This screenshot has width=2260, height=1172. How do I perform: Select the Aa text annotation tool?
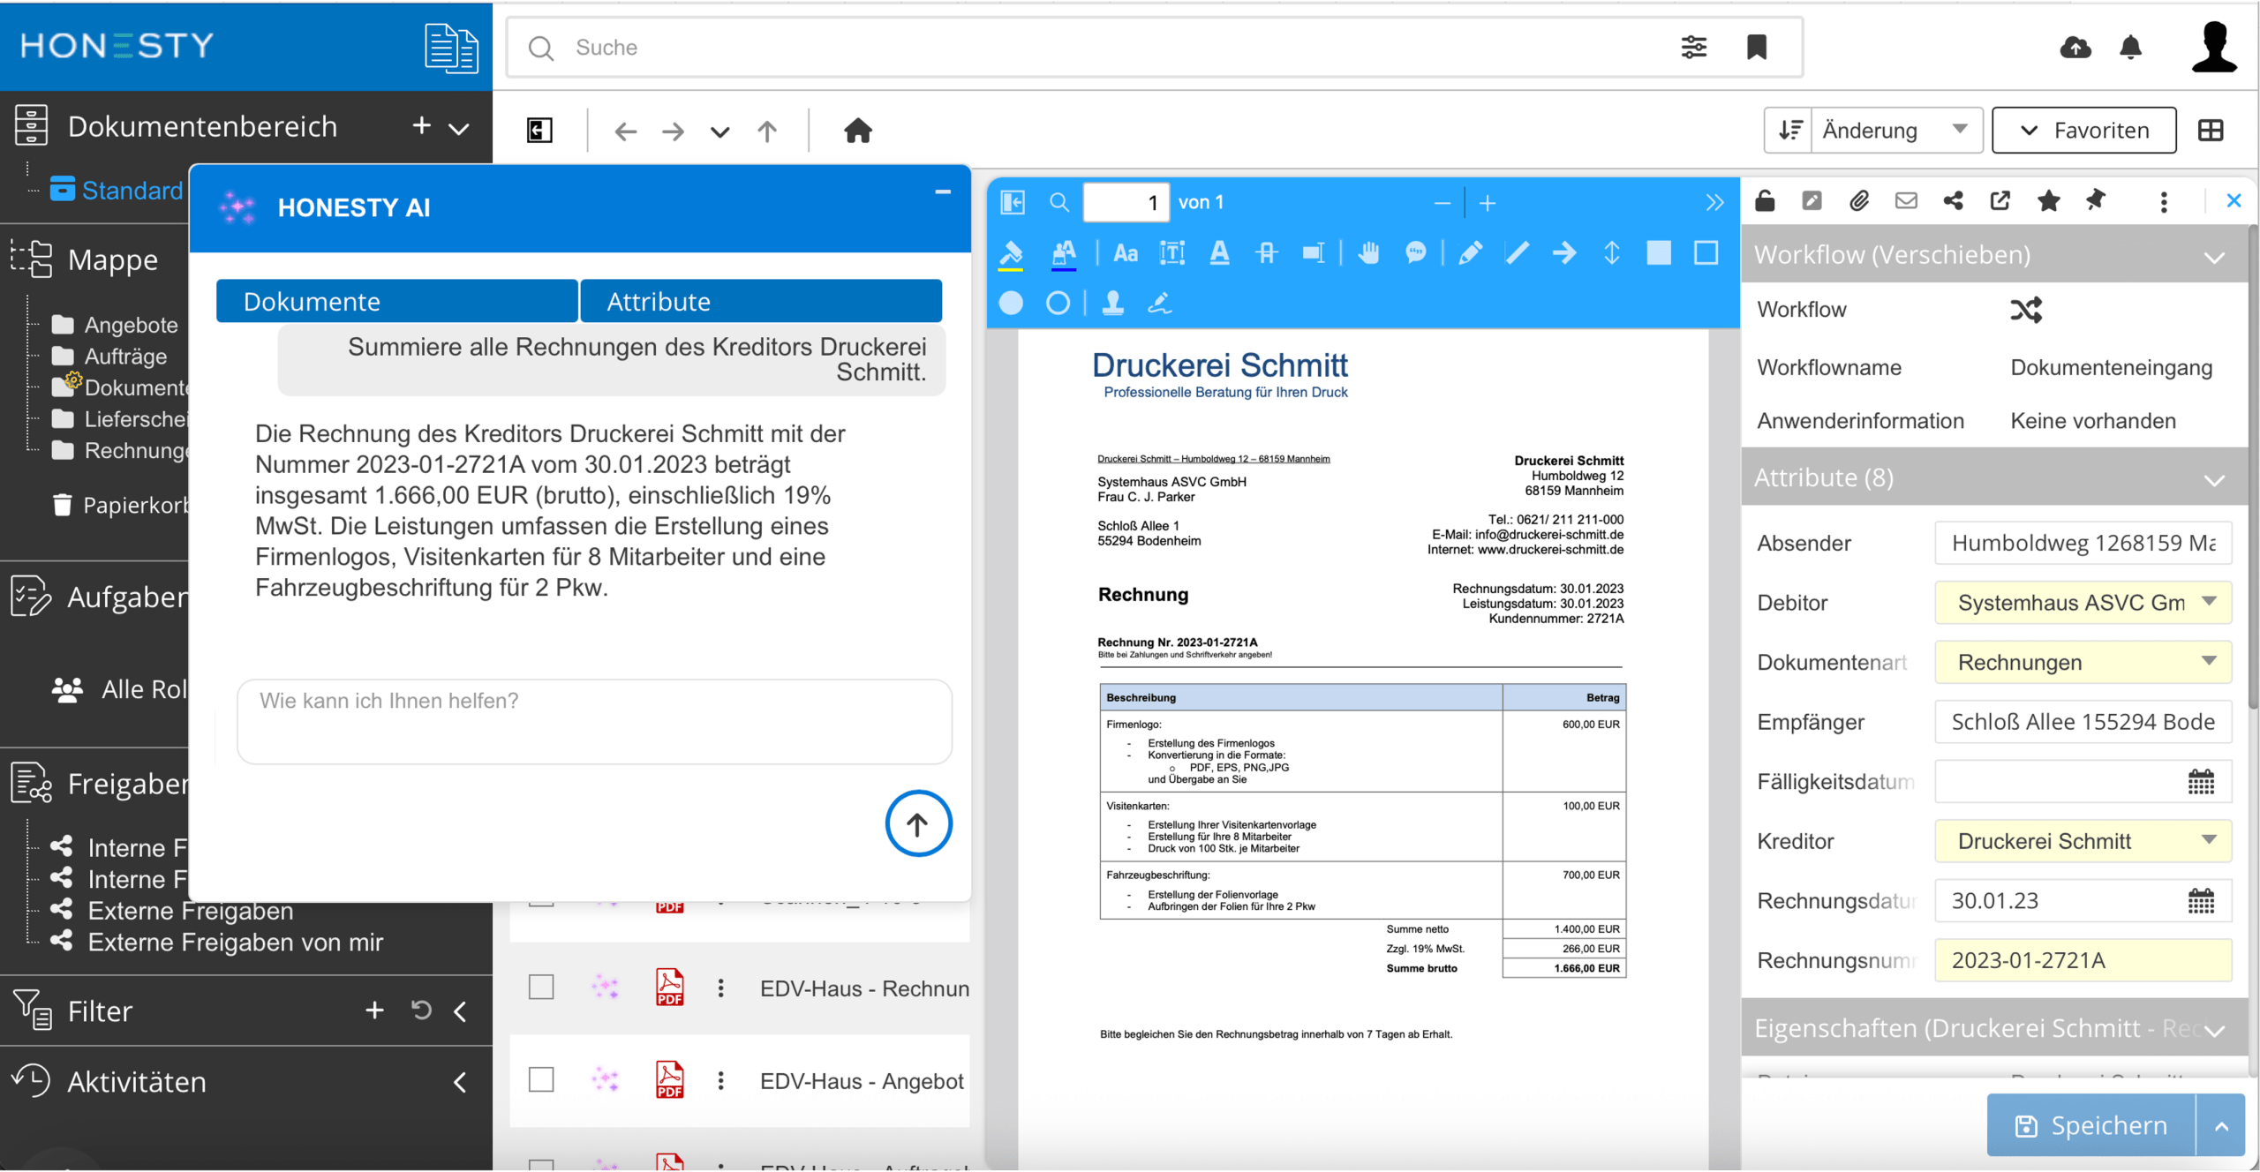[1125, 254]
